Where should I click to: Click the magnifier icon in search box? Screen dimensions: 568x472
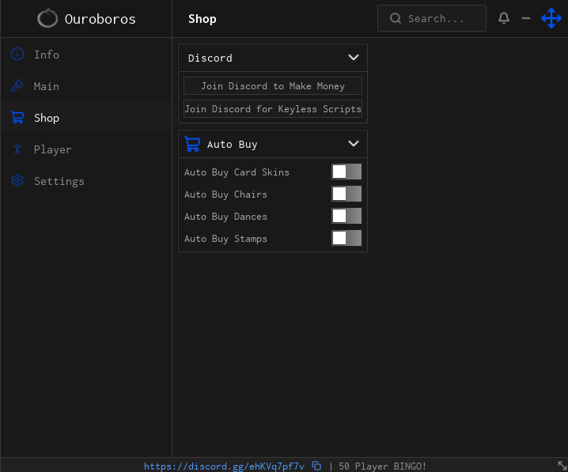396,18
